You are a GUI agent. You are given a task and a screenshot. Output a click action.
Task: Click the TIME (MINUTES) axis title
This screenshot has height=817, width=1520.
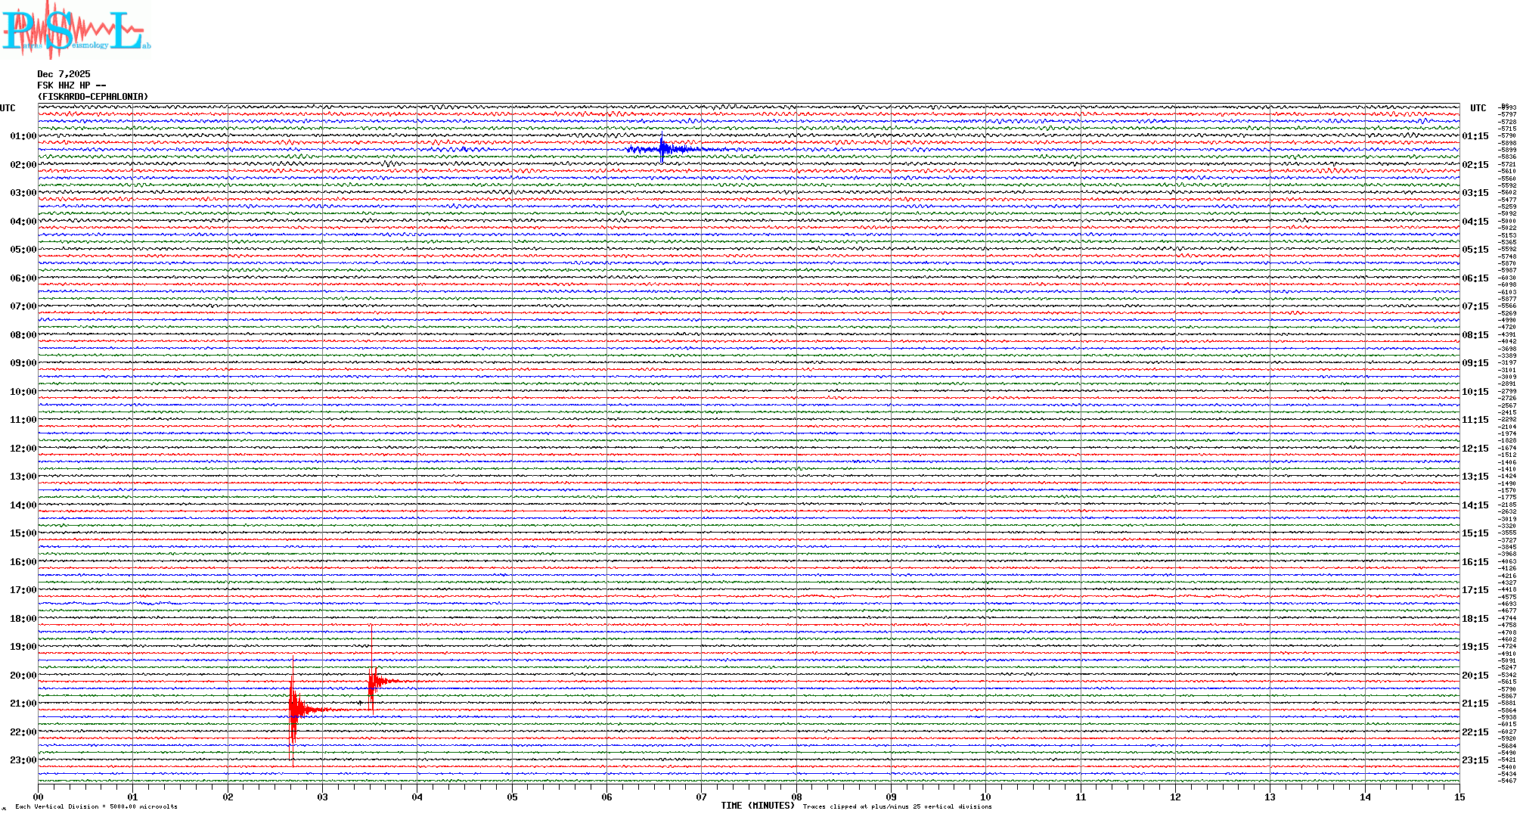(758, 806)
